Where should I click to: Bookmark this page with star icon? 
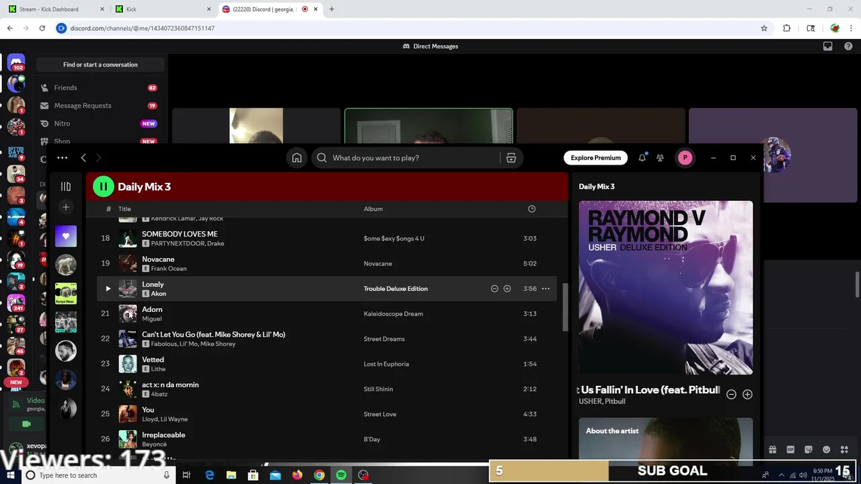coord(764,28)
